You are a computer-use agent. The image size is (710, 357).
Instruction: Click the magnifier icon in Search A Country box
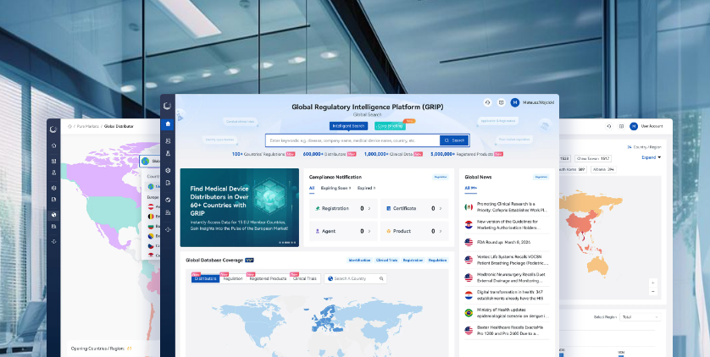pos(382,279)
